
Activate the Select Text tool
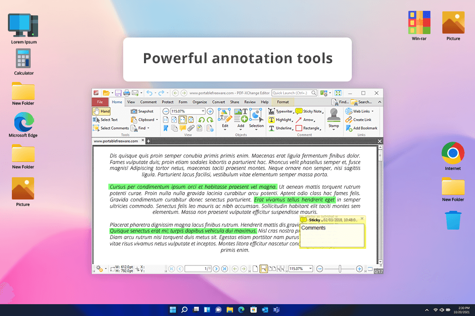coord(105,120)
